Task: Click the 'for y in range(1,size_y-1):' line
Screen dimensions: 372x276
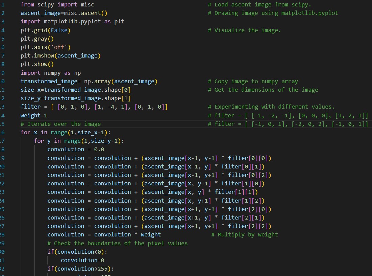Action: click(79, 141)
